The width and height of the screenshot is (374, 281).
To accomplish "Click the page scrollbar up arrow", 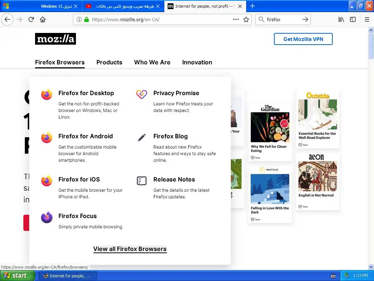I will pos(371,30).
